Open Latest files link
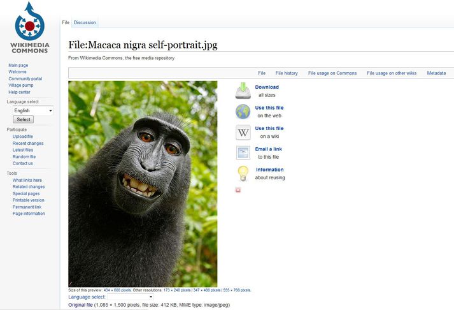The height and width of the screenshot is (310, 454). (x=22, y=150)
